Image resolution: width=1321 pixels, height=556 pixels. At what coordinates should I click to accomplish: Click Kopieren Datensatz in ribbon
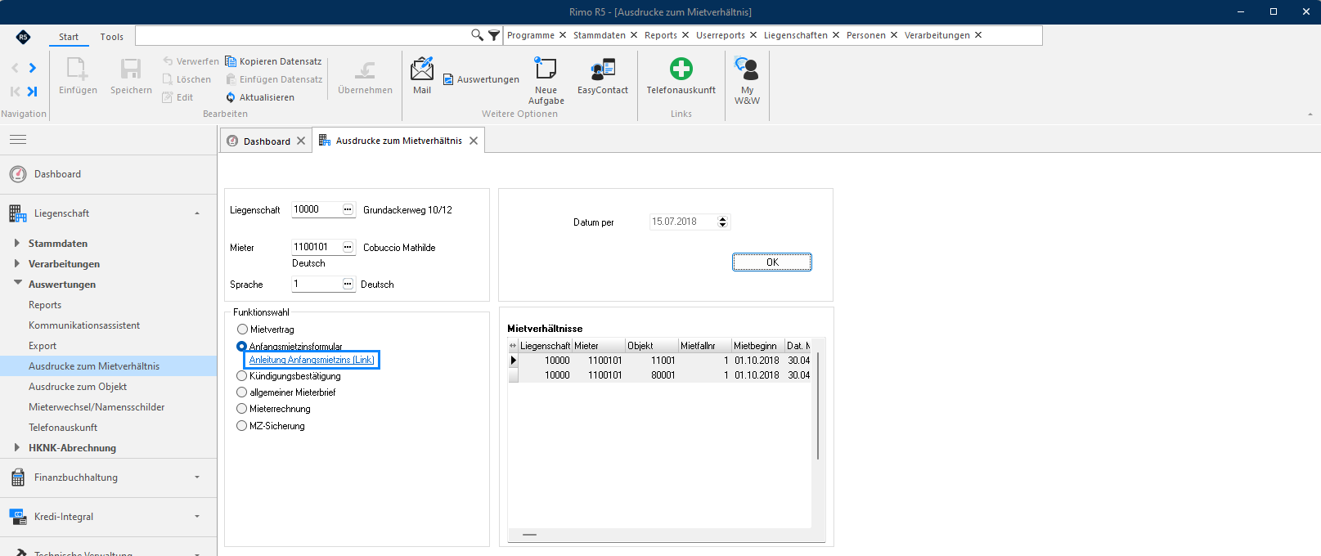(273, 61)
